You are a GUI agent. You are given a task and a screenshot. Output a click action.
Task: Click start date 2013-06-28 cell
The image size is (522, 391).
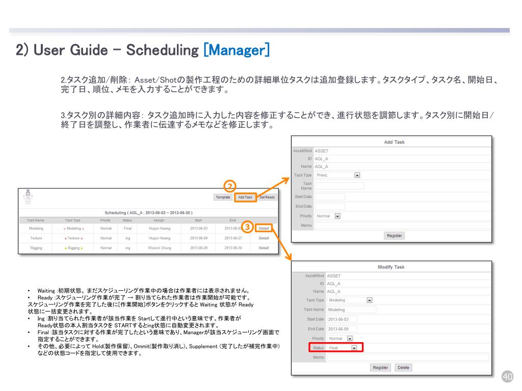point(198,248)
